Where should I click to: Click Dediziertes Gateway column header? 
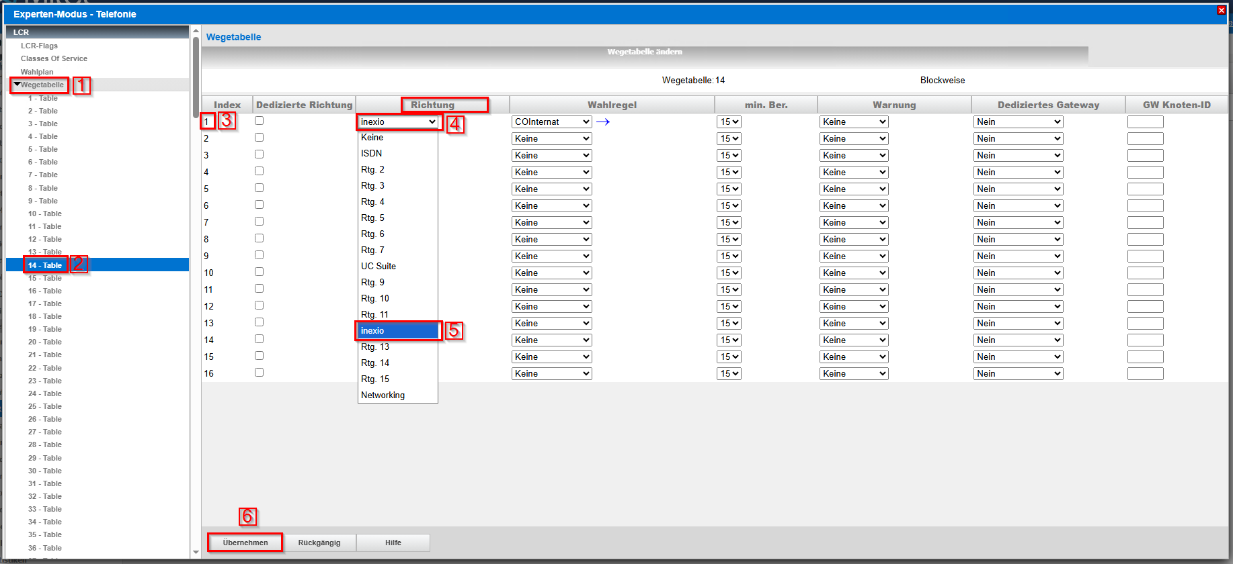tap(1049, 105)
